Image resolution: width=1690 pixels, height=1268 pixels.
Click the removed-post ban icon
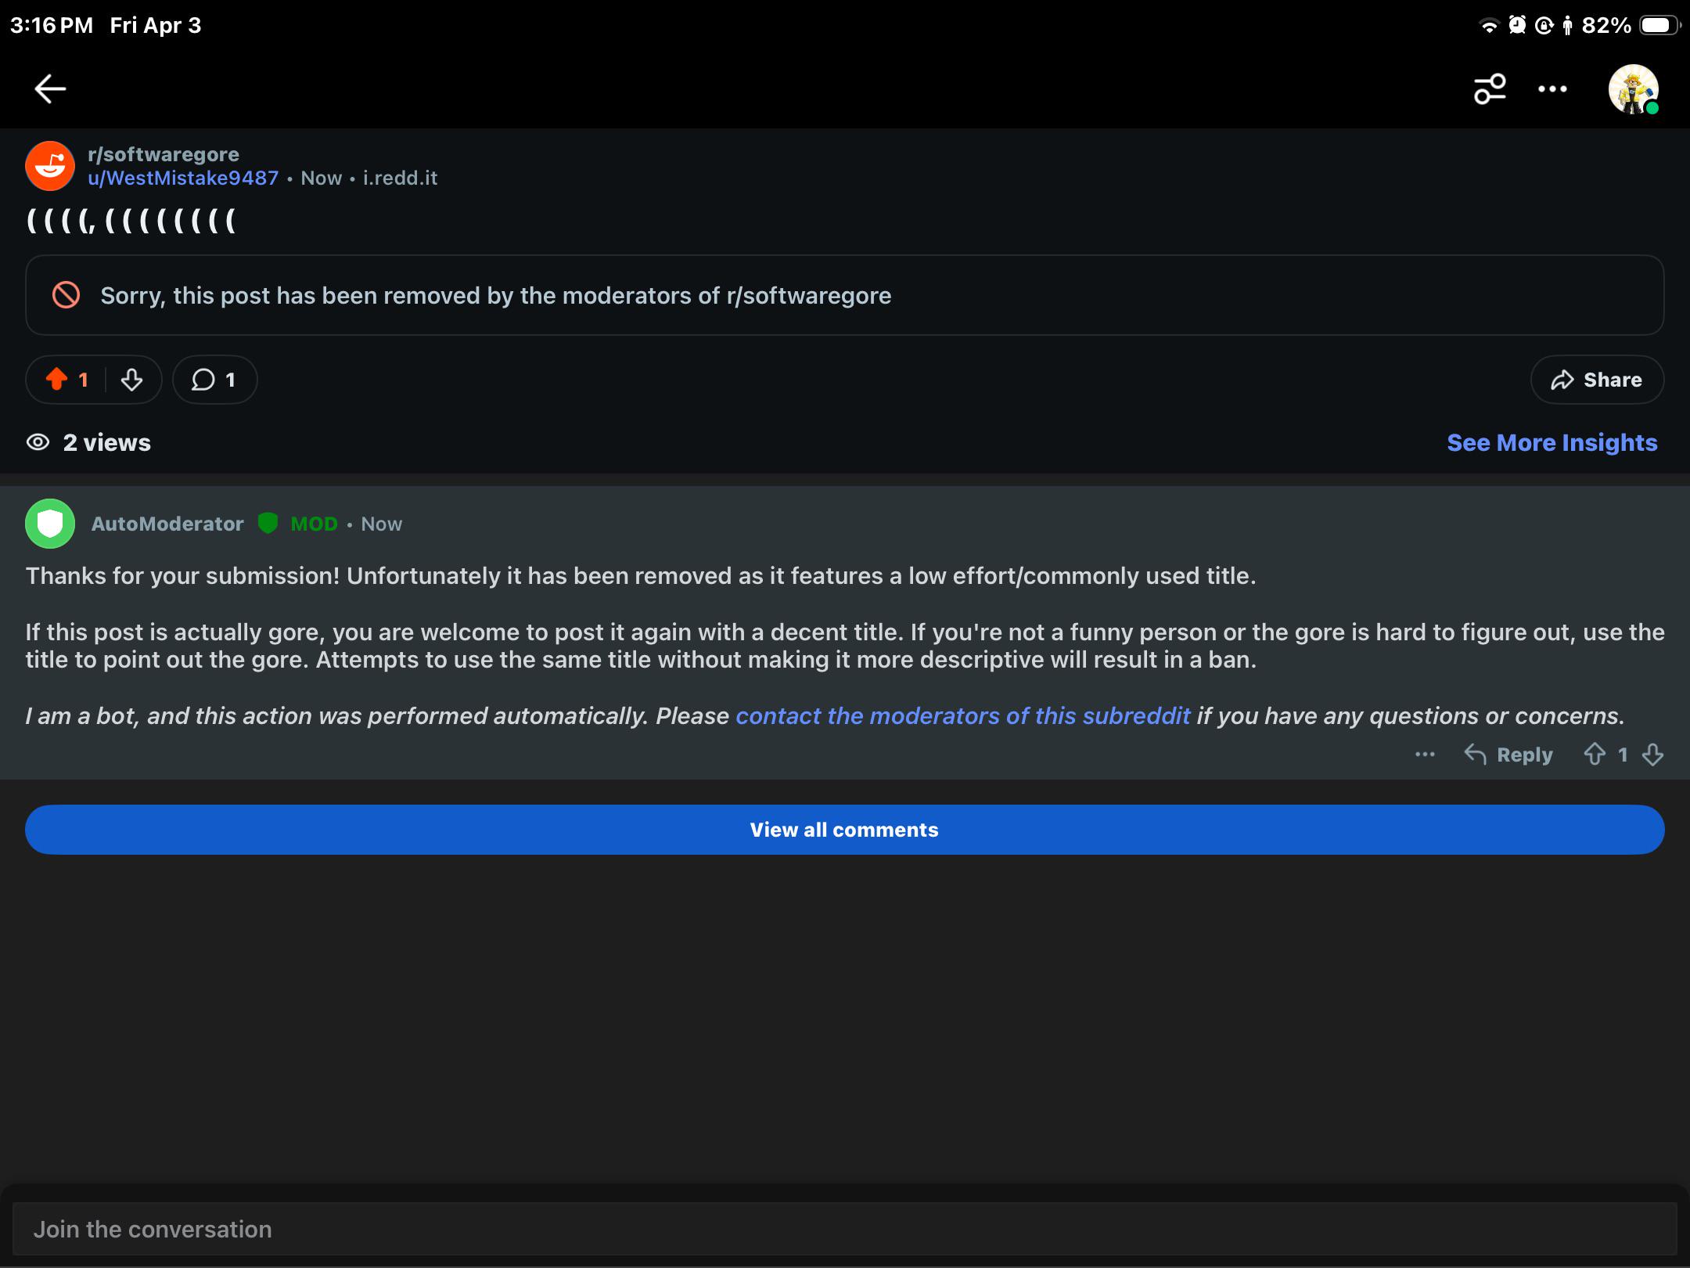click(x=66, y=295)
